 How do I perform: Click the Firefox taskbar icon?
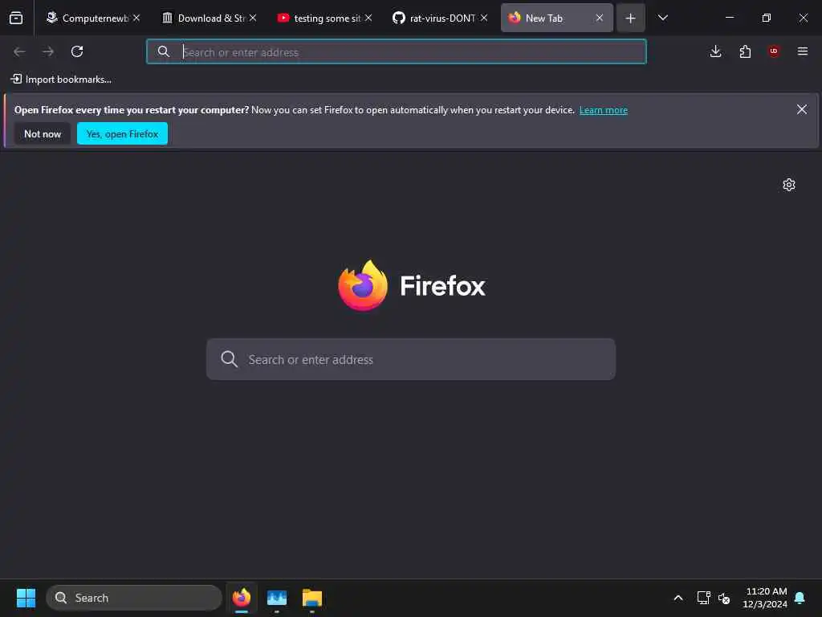[242, 598]
